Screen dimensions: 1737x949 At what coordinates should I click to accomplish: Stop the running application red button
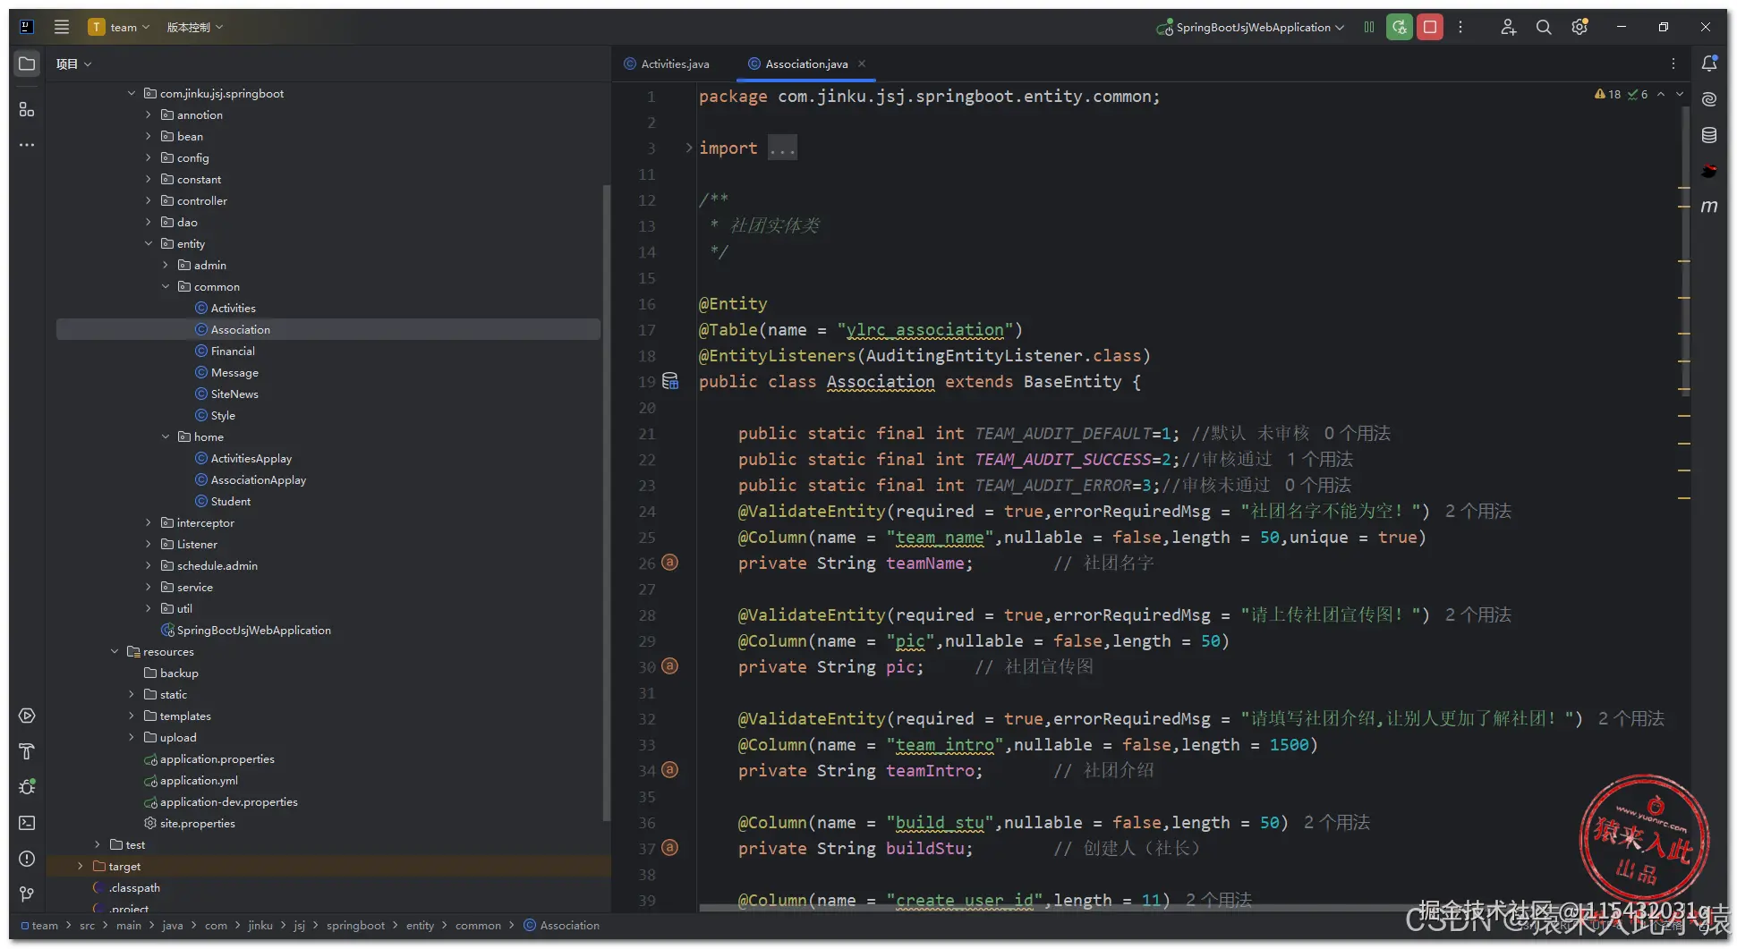click(1430, 27)
